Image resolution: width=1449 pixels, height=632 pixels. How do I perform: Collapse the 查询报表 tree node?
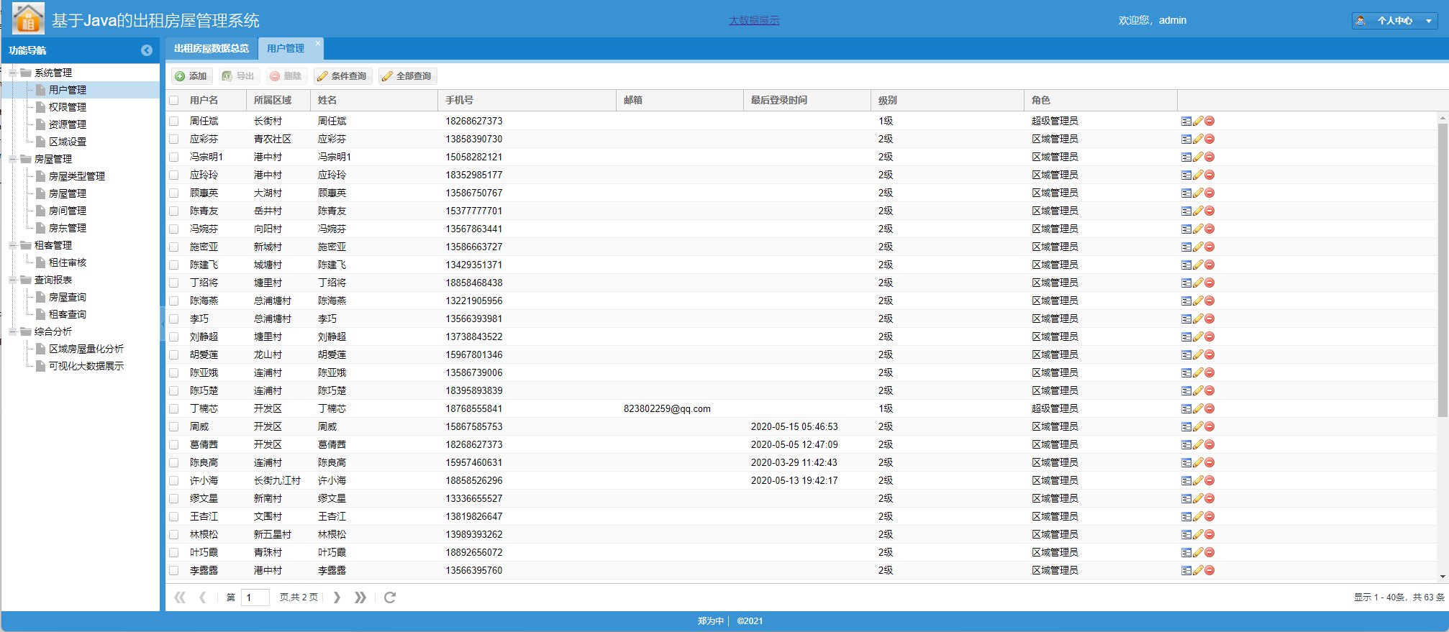click(13, 280)
